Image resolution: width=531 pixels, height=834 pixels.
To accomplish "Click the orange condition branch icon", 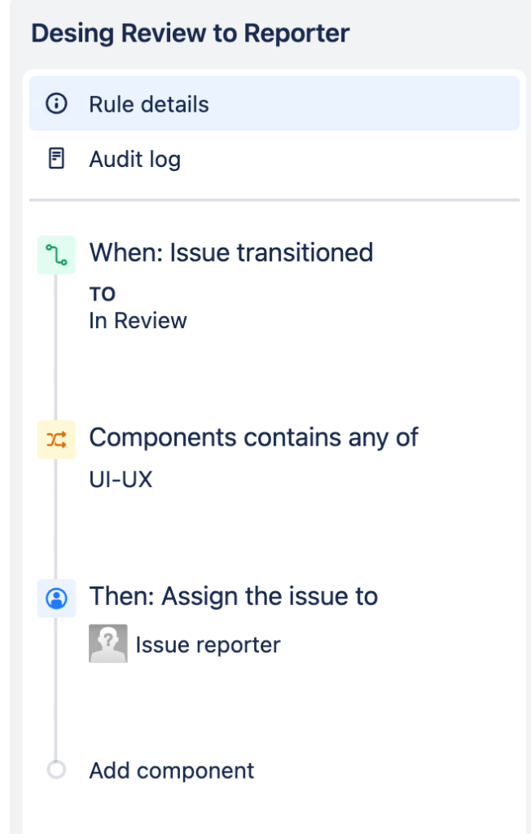I will click(x=56, y=439).
